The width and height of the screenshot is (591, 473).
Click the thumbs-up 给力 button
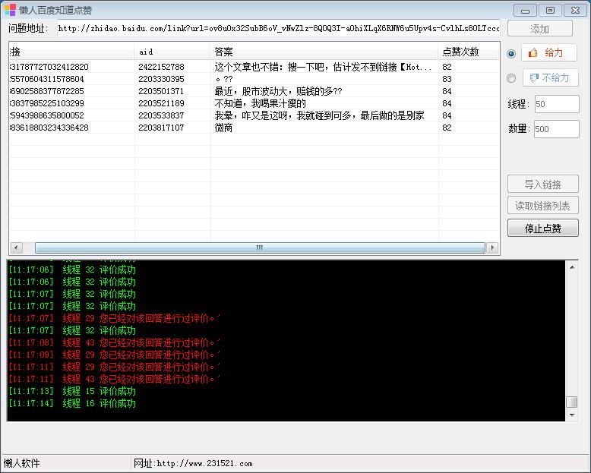coord(549,52)
